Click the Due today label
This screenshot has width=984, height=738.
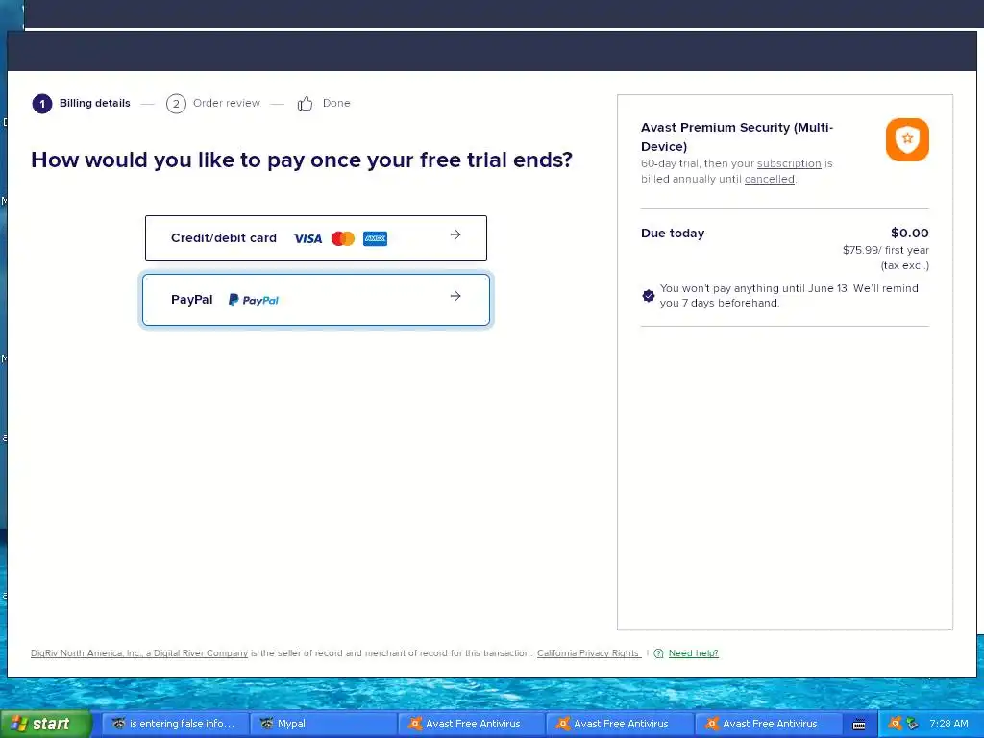(672, 233)
